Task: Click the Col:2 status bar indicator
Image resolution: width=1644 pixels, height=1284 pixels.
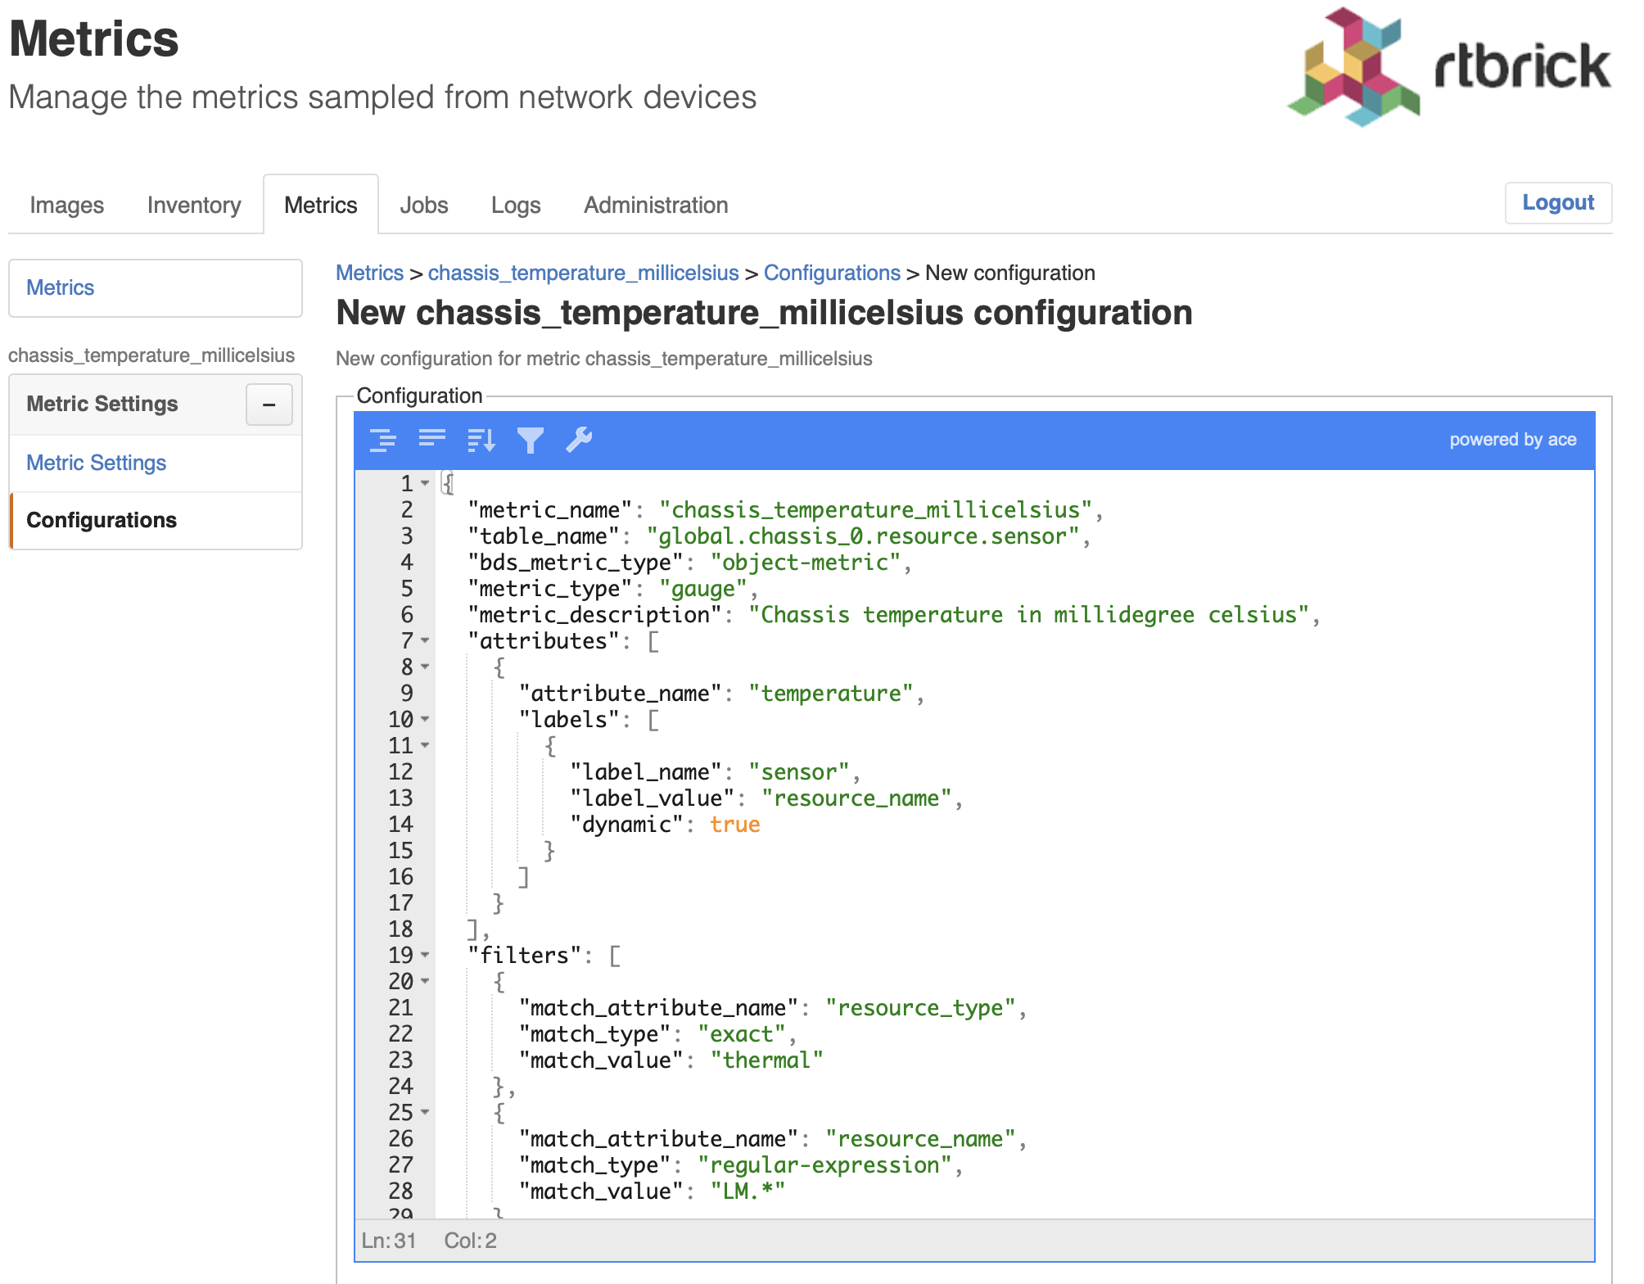Action: pos(471,1241)
